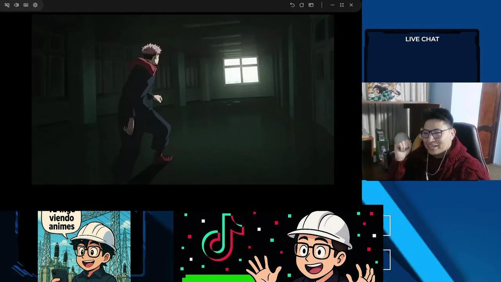This screenshot has height=282, width=501.
Task: Go to home via house icon
Action: click(x=301, y=5)
